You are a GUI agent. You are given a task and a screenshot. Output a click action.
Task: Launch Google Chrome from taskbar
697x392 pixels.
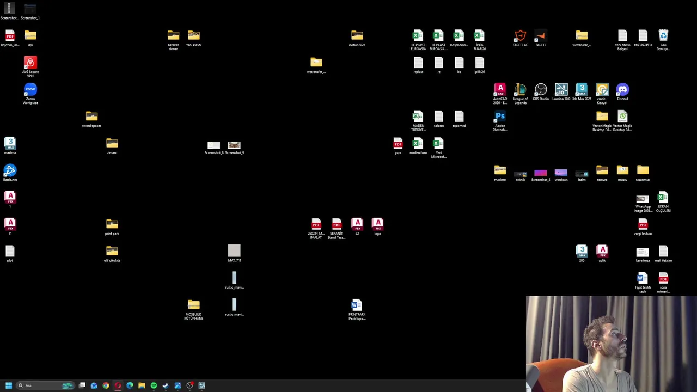106,385
